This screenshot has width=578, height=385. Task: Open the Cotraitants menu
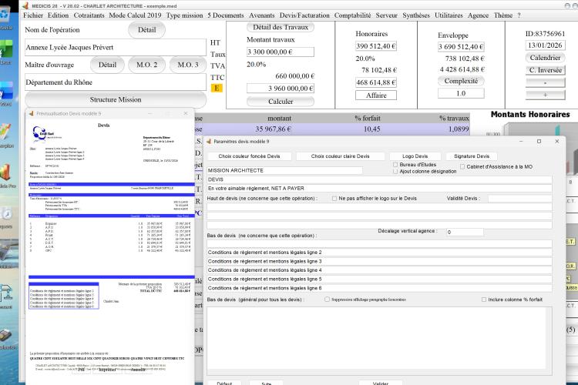(x=89, y=15)
